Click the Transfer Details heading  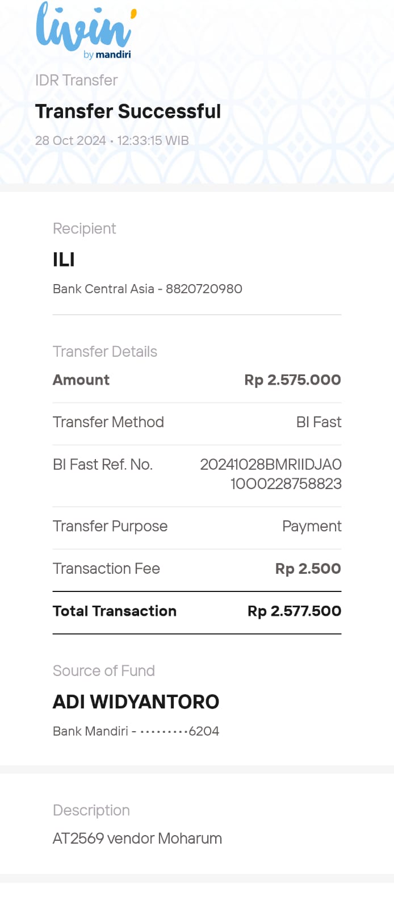(x=105, y=352)
